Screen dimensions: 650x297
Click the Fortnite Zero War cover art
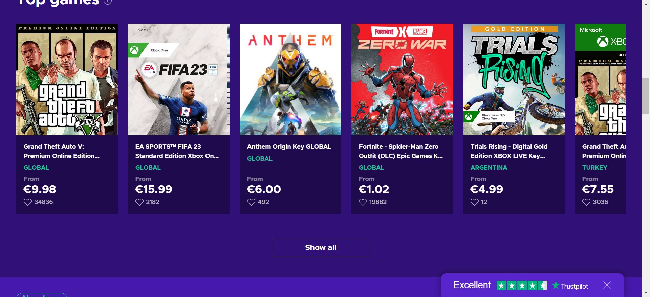[x=402, y=79]
